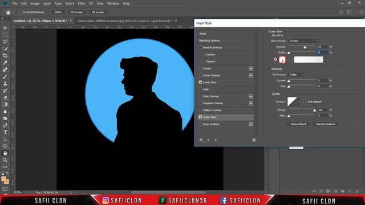The image size is (365, 205).
Task: Add another Drop Shadow with plus
Action: [251, 124]
